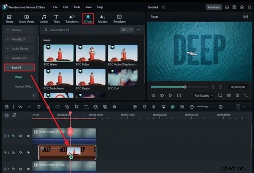The image size is (254, 173).
Task: Open the Help menu
Action: coord(100,7)
